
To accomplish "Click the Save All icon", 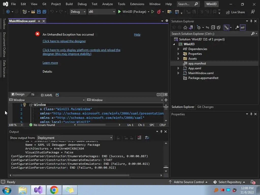I will tap(44, 12).
